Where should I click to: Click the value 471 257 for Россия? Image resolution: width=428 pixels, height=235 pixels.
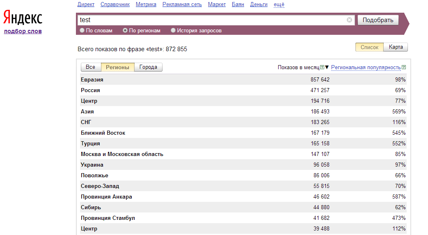pyautogui.click(x=320, y=90)
